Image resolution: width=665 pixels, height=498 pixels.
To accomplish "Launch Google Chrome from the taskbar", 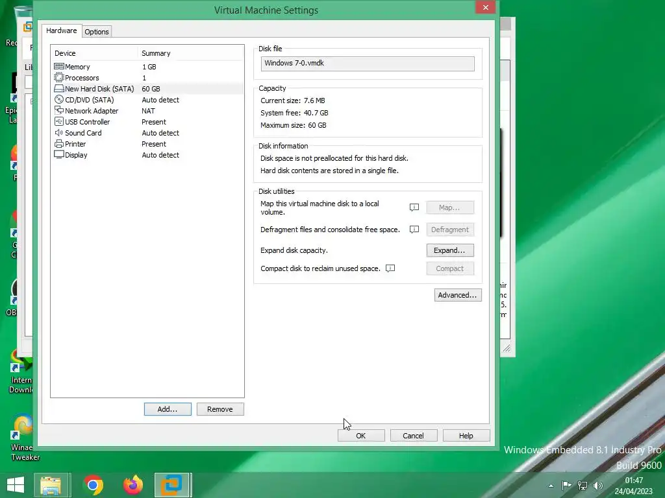I will click(x=94, y=485).
